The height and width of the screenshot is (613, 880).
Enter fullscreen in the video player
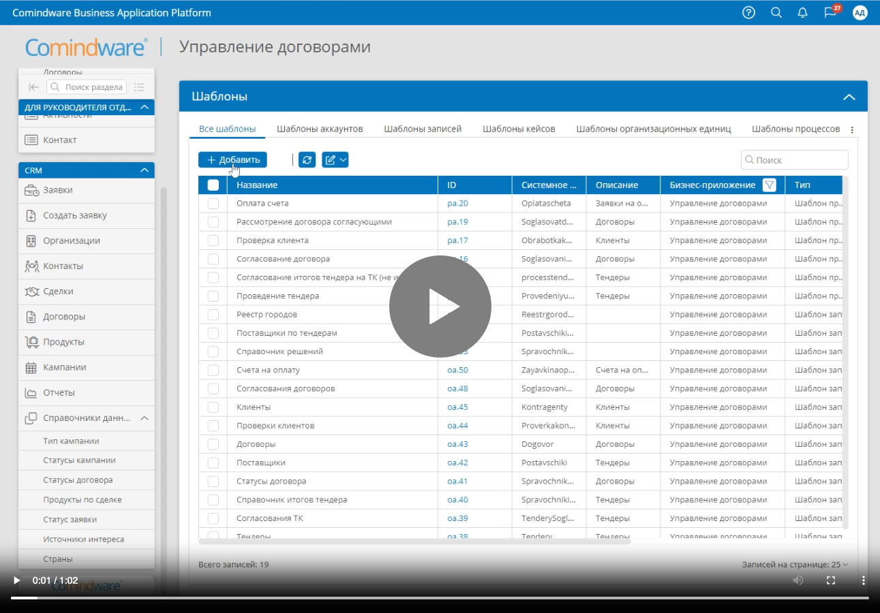pos(831,580)
